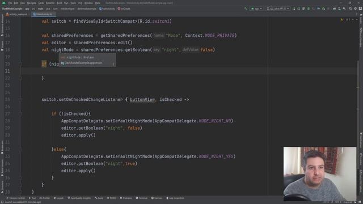
Task: Open the App Inspection tool window
Action: tap(175, 198)
